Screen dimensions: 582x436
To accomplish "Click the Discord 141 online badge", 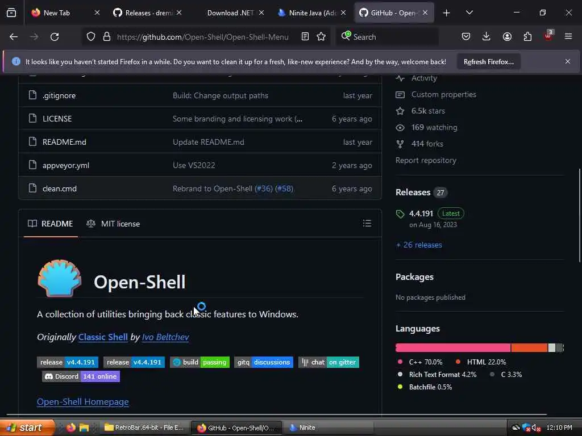I will 81,376.
